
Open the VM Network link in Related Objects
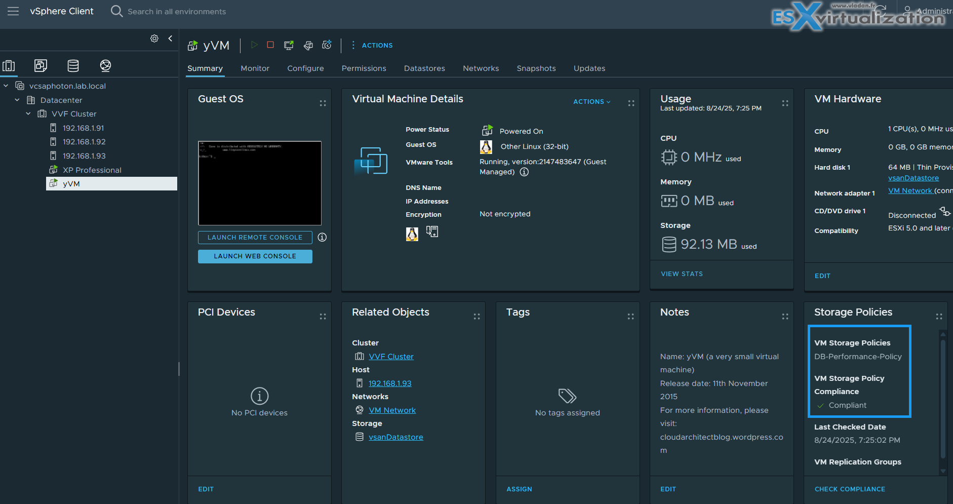[x=392, y=410]
